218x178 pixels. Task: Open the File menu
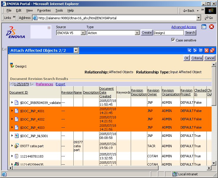coord(9,10)
